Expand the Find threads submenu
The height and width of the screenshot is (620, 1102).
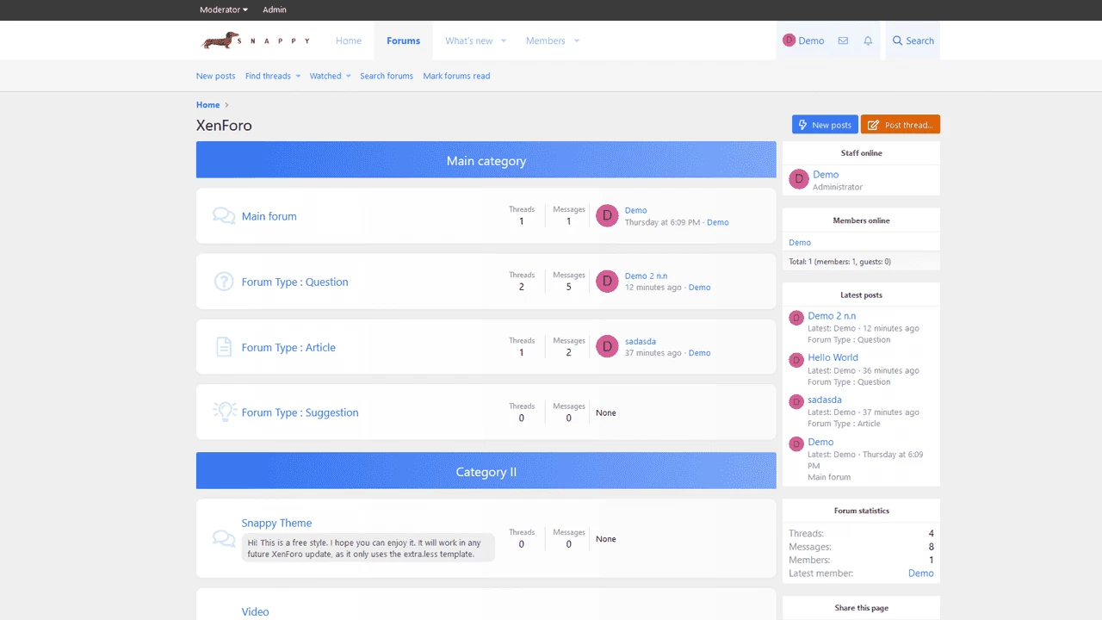point(298,76)
